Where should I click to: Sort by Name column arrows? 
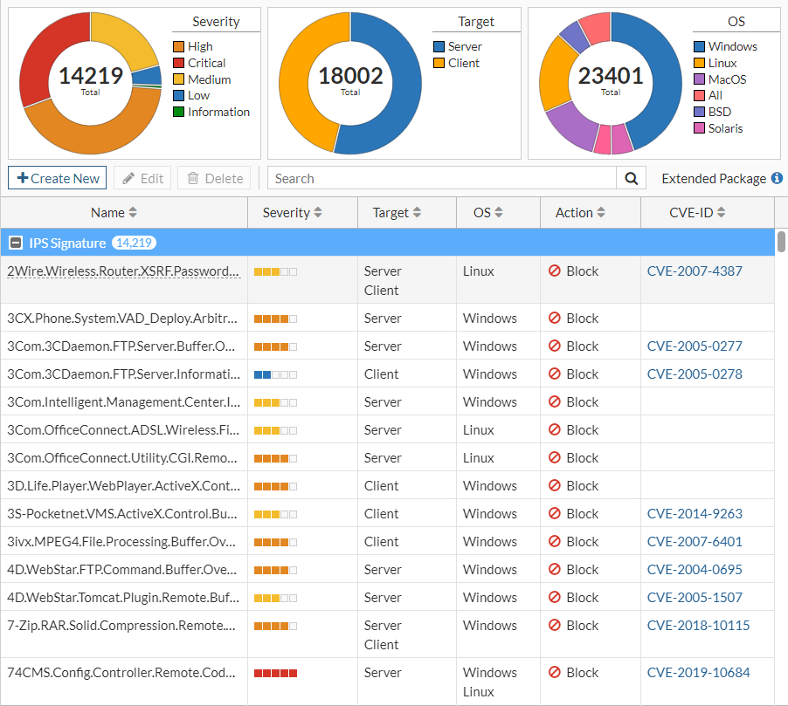(x=133, y=213)
